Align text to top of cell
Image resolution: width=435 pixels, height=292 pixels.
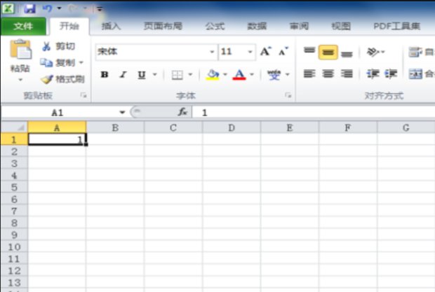tap(309, 52)
